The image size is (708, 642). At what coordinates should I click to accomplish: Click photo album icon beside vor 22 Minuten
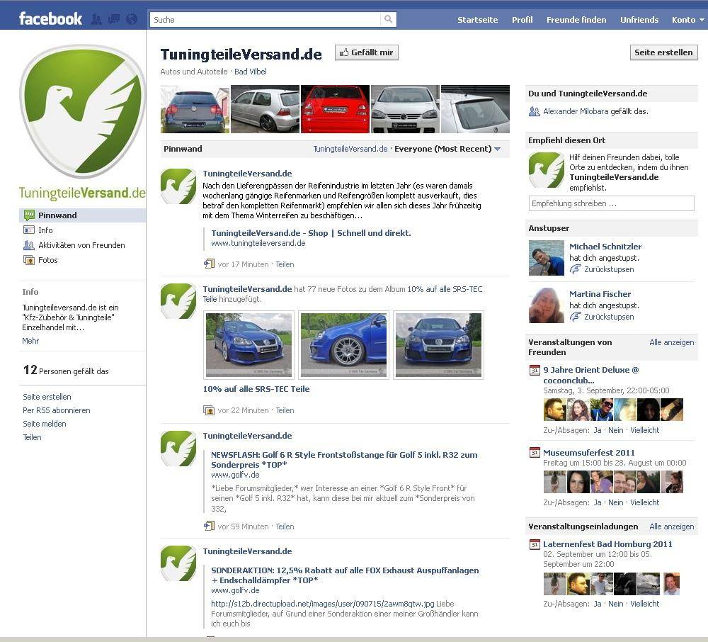(209, 410)
